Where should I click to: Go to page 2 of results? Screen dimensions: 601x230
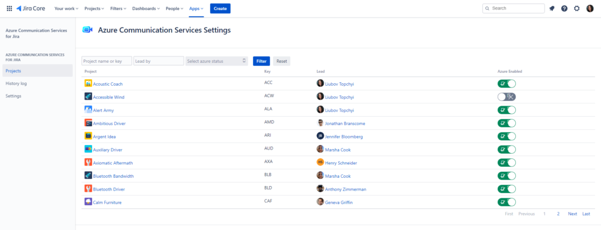(559, 214)
